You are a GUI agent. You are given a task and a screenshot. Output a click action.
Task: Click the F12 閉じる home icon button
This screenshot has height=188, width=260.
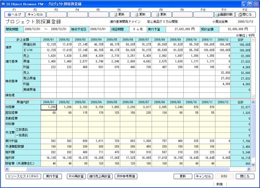click(x=245, y=15)
